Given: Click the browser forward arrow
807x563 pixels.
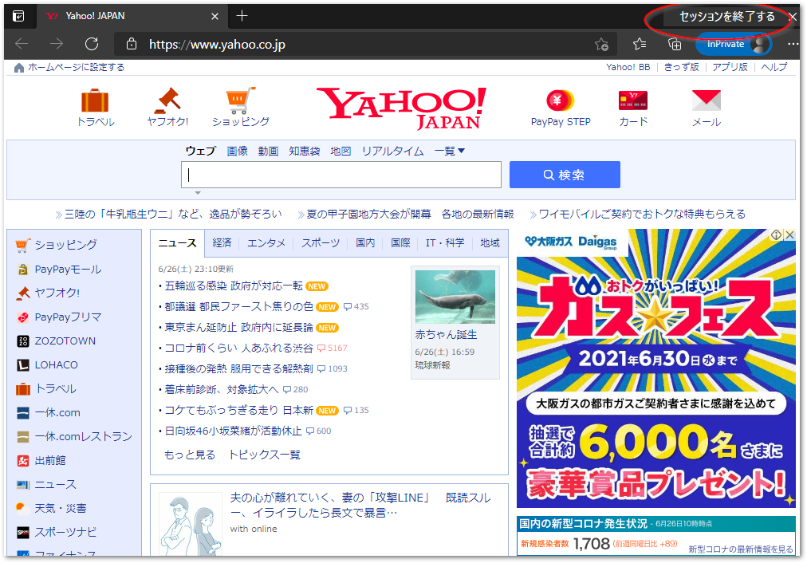Looking at the screenshot, I should [57, 44].
